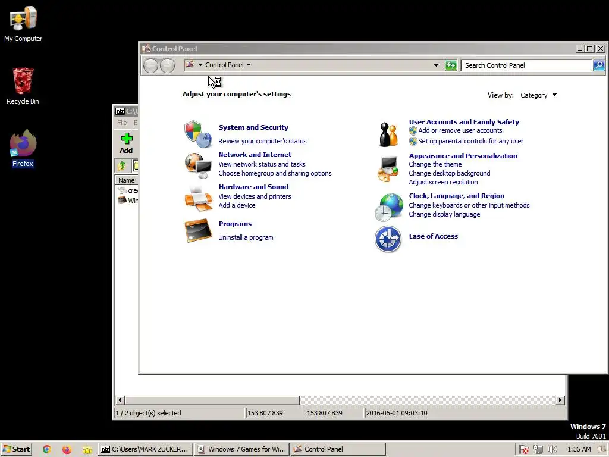Open the Start menu
Screen dimensions: 609x457
(16, 449)
